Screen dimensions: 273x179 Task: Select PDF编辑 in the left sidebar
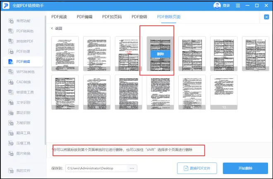click(x=23, y=62)
